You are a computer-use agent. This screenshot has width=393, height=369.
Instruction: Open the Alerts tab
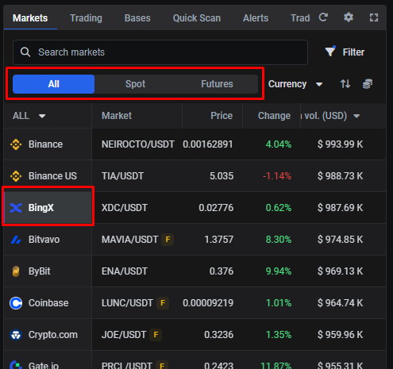pos(256,18)
